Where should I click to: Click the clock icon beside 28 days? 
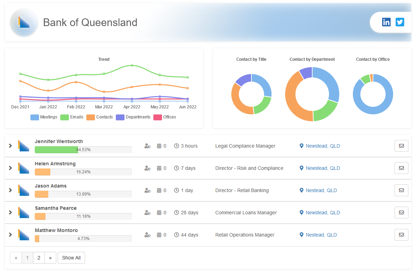pyautogui.click(x=176, y=213)
